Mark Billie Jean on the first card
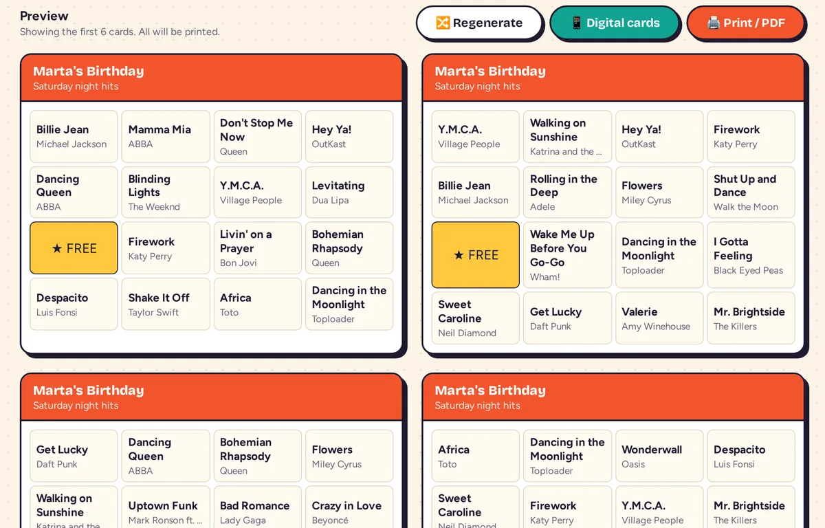825x528 pixels. point(74,136)
